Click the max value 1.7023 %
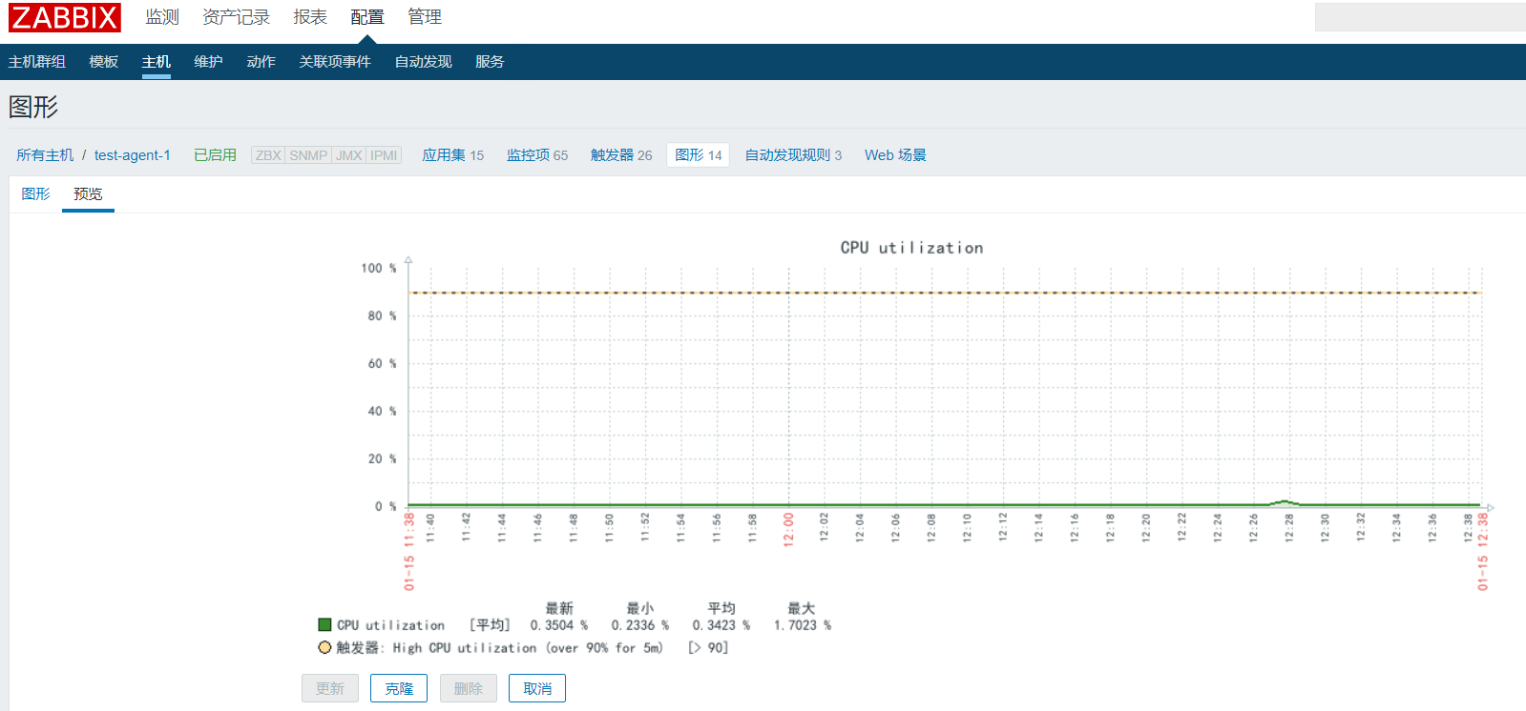Viewport: 1526px width, 711px height. click(803, 625)
